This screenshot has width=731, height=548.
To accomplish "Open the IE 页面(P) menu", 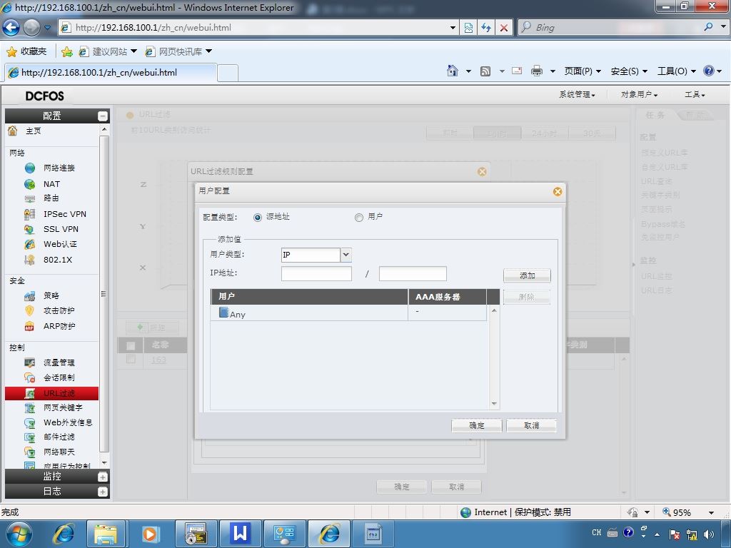I will tap(583, 71).
